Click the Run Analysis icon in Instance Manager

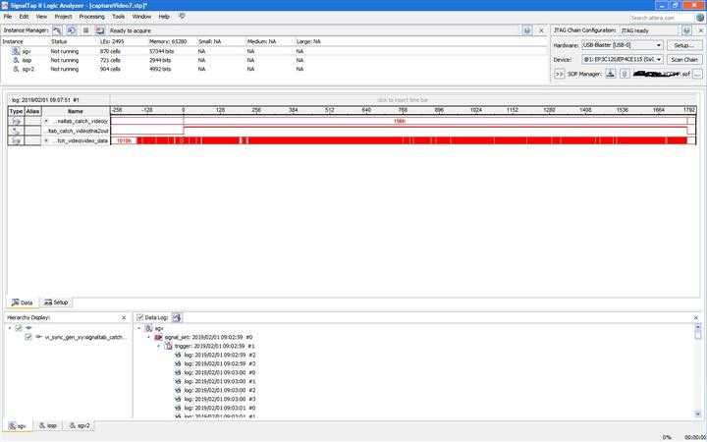pos(57,30)
